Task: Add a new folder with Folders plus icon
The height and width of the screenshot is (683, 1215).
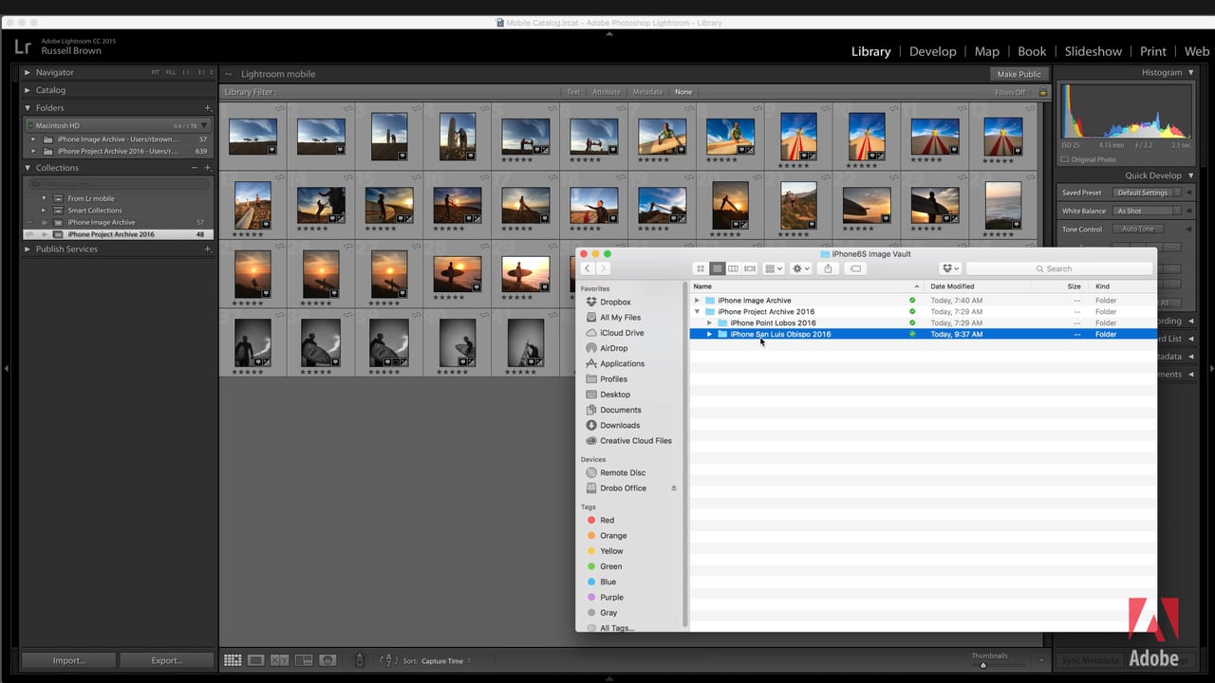Action: (208, 108)
